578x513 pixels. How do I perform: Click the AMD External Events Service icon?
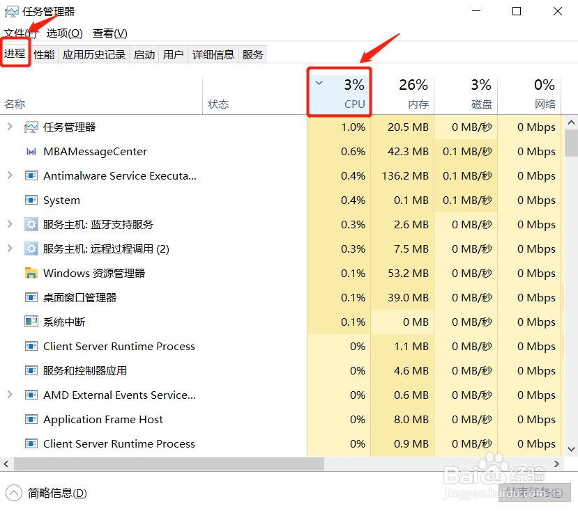pyautogui.click(x=31, y=395)
